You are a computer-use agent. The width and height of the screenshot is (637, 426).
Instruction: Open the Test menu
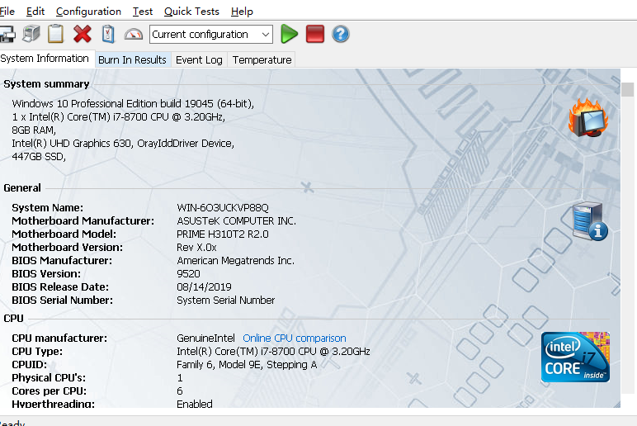click(x=143, y=12)
